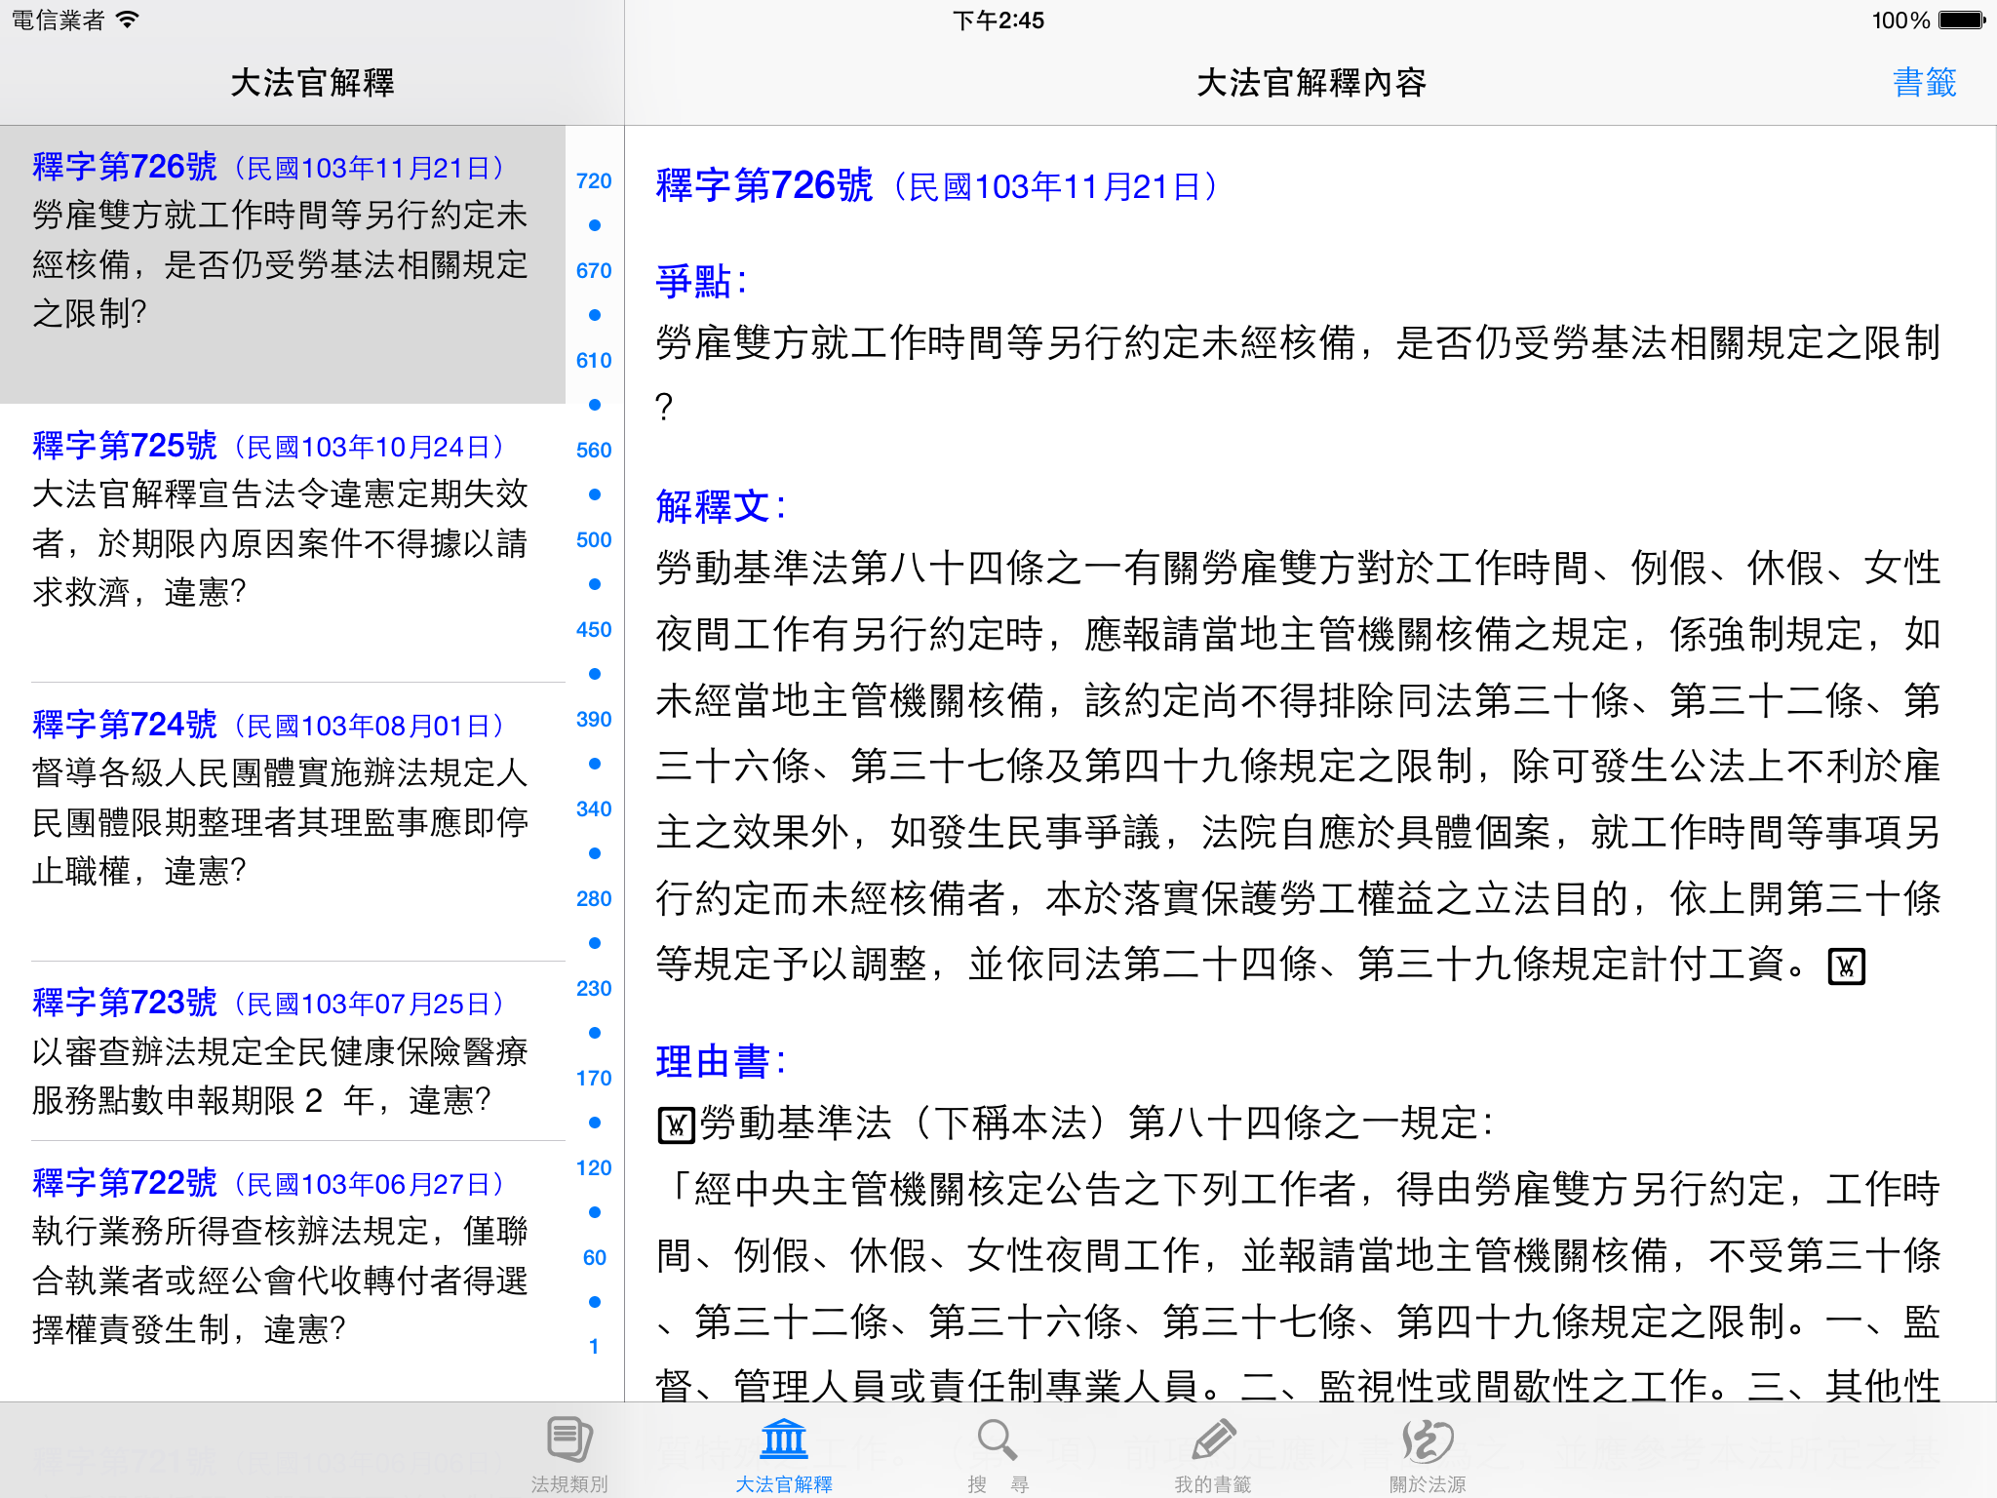This screenshot has width=1997, height=1498.
Task: Open the 法規類別 tab icon
Action: (569, 1441)
